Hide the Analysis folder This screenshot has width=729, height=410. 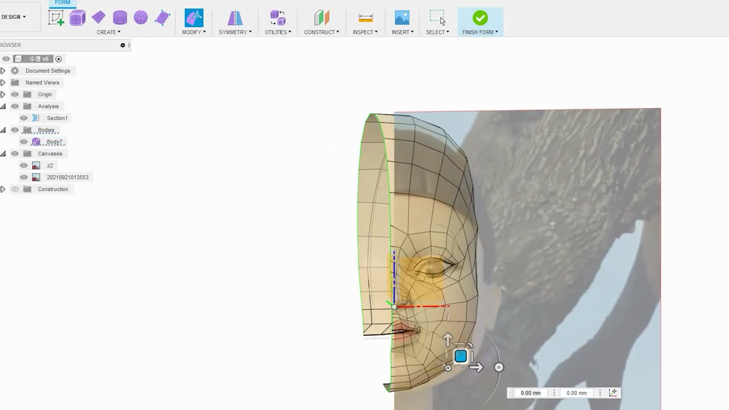coord(15,106)
